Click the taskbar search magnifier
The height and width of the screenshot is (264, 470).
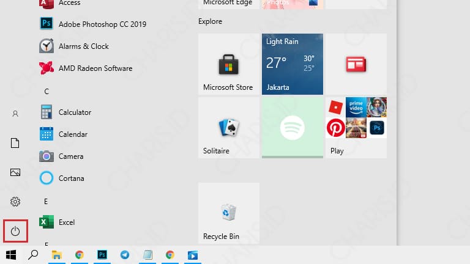[33, 255]
